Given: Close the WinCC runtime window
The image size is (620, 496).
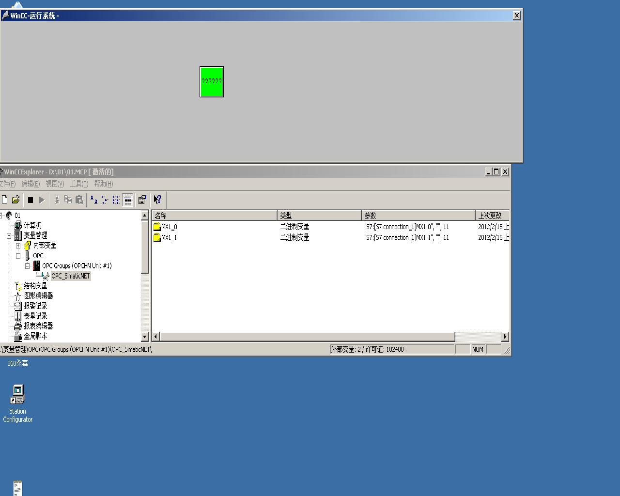Looking at the screenshot, I should click(x=516, y=15).
